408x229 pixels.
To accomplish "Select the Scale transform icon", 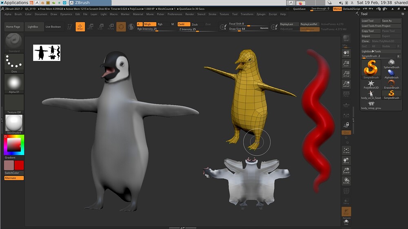I will [100, 26].
